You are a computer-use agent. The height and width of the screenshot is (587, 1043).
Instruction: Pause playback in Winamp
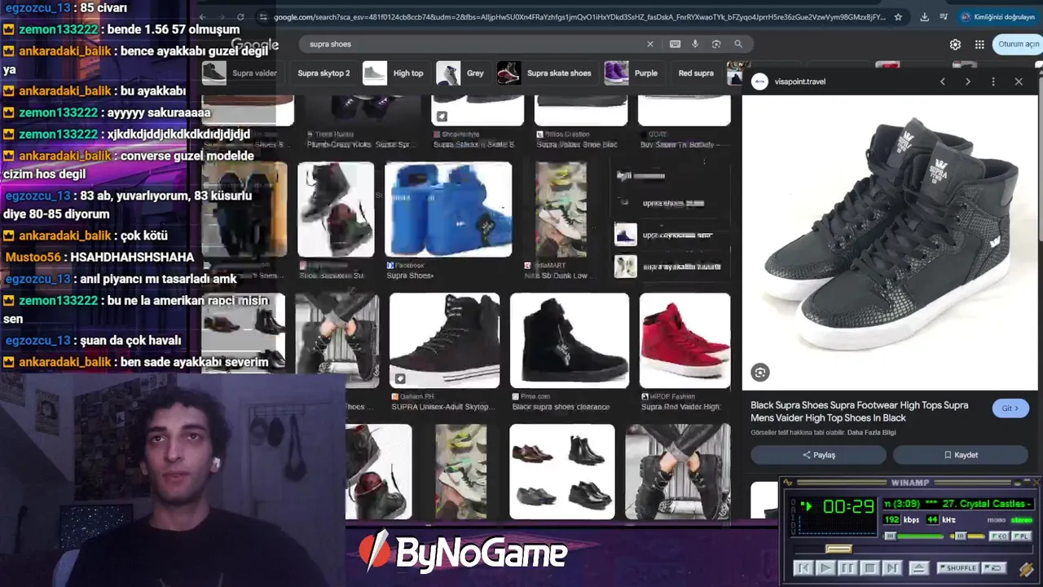[x=847, y=568]
